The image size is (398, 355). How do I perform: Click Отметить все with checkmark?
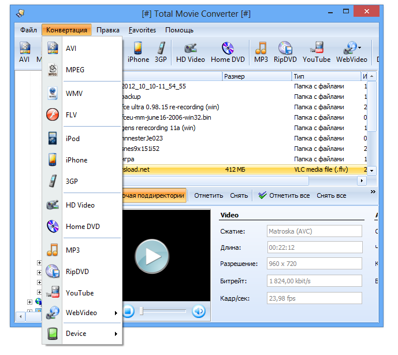coord(284,195)
